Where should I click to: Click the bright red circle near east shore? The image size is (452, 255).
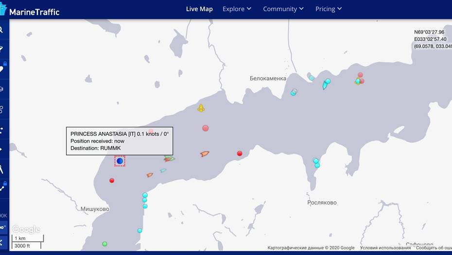click(240, 153)
